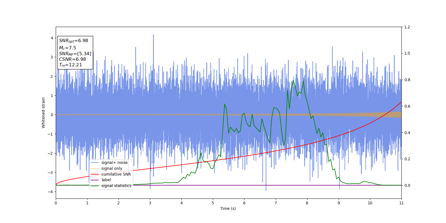Click the x-axis tick label 0
This screenshot has height=223, width=446.
point(56,203)
